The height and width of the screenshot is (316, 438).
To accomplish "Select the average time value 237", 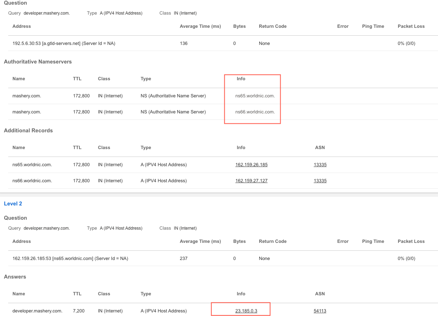I will [184, 259].
